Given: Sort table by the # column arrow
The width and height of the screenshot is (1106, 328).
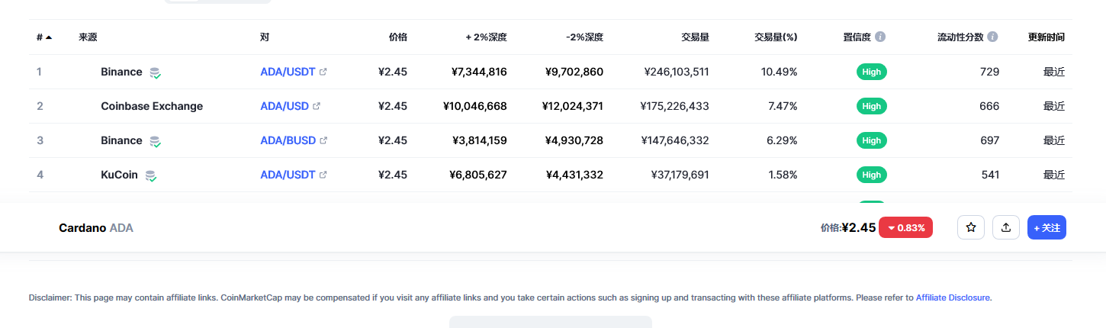Looking at the screenshot, I should (49, 37).
